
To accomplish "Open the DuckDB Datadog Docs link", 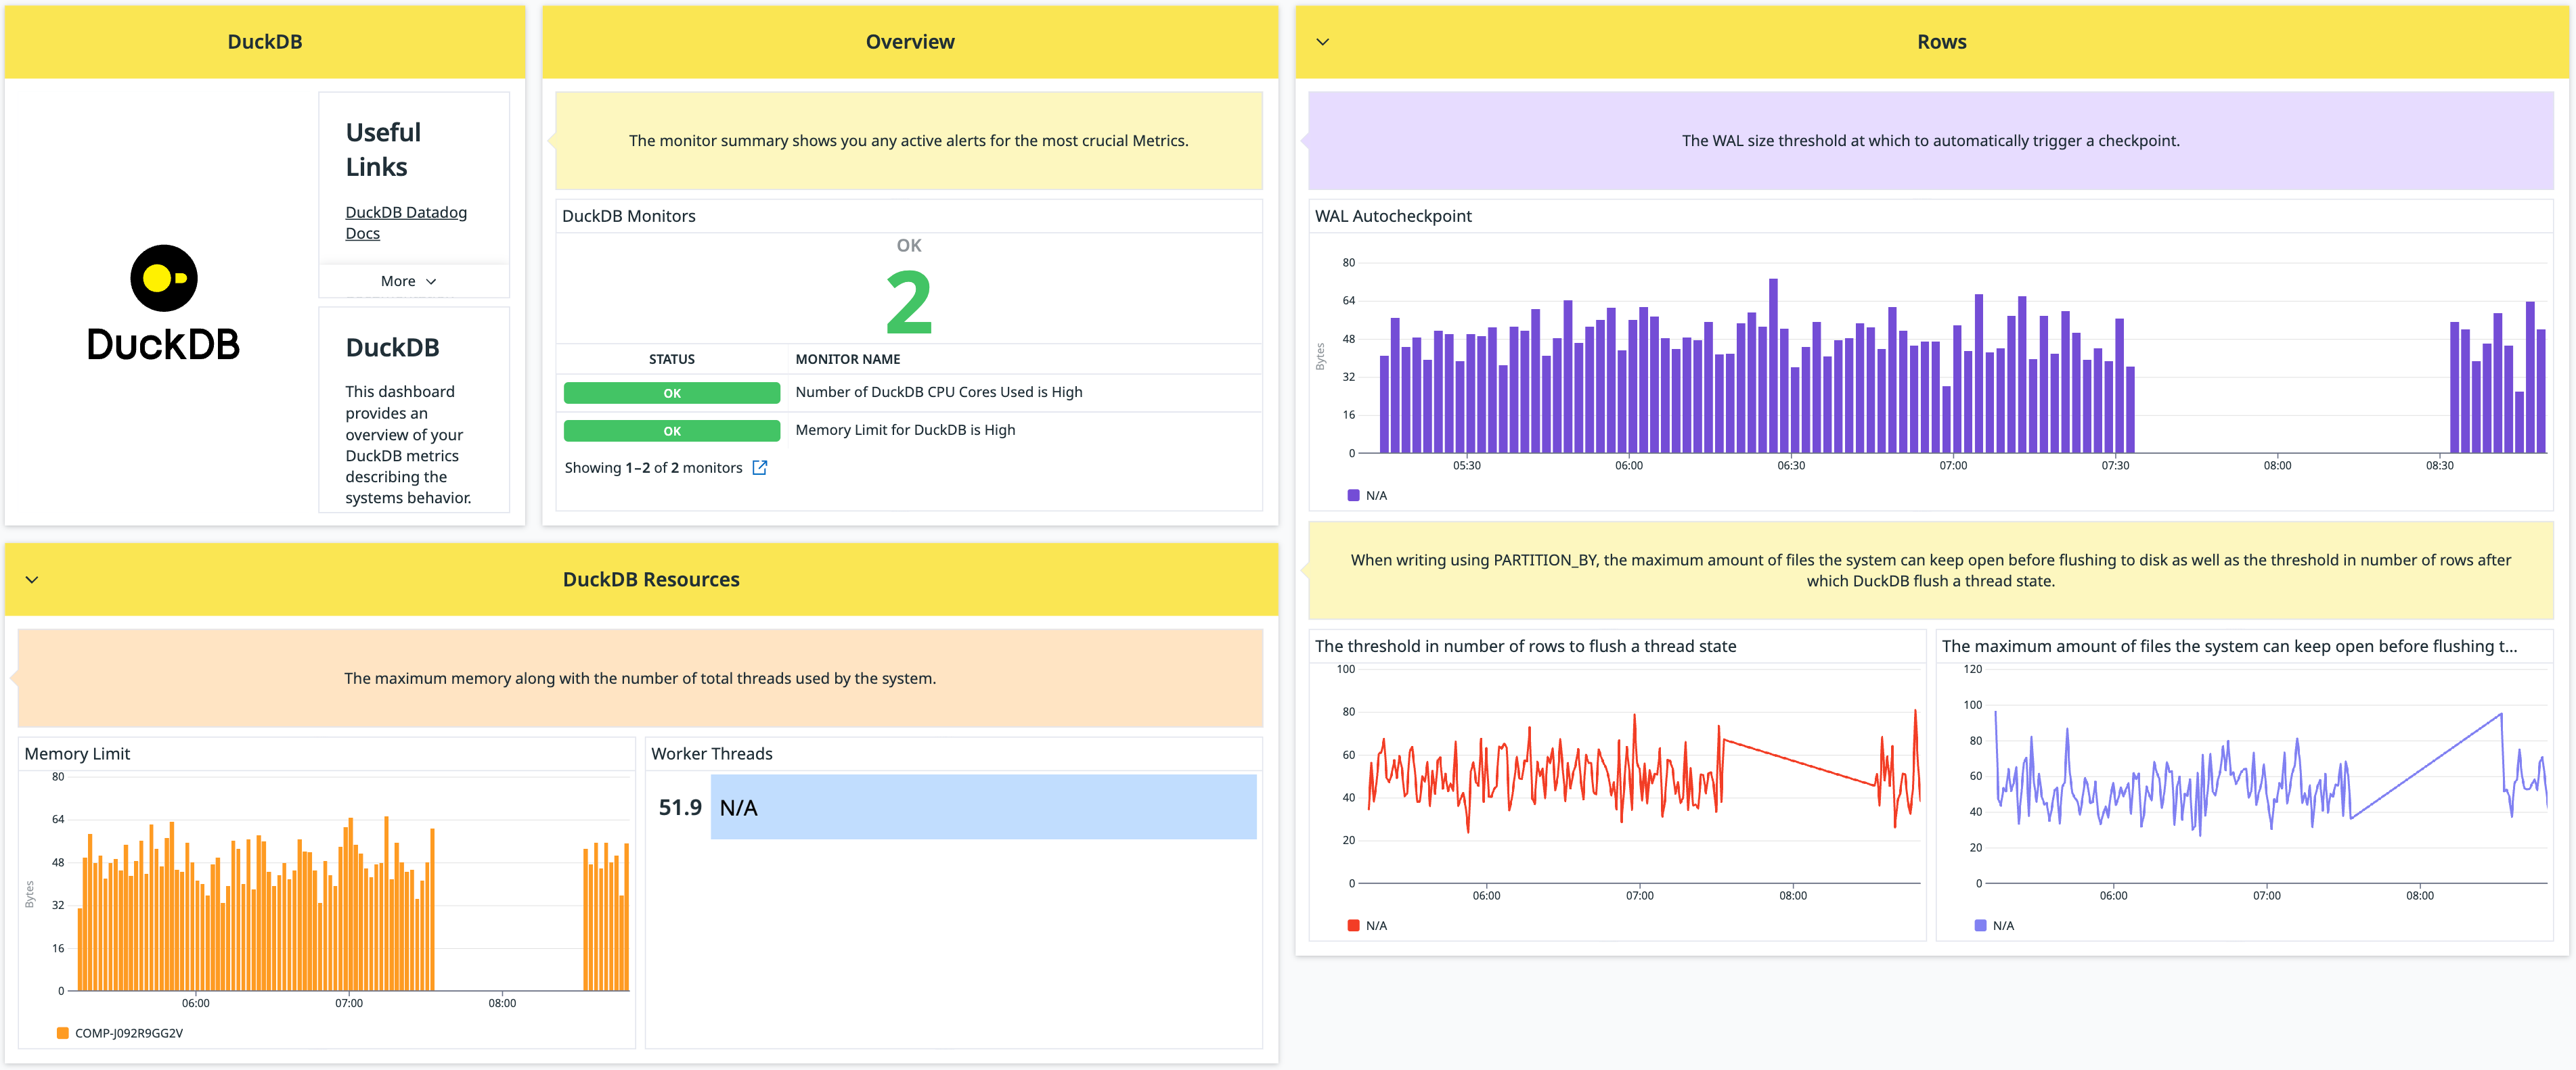I will (x=406, y=222).
